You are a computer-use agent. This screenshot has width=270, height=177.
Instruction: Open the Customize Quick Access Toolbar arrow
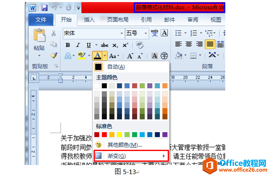(78, 8)
